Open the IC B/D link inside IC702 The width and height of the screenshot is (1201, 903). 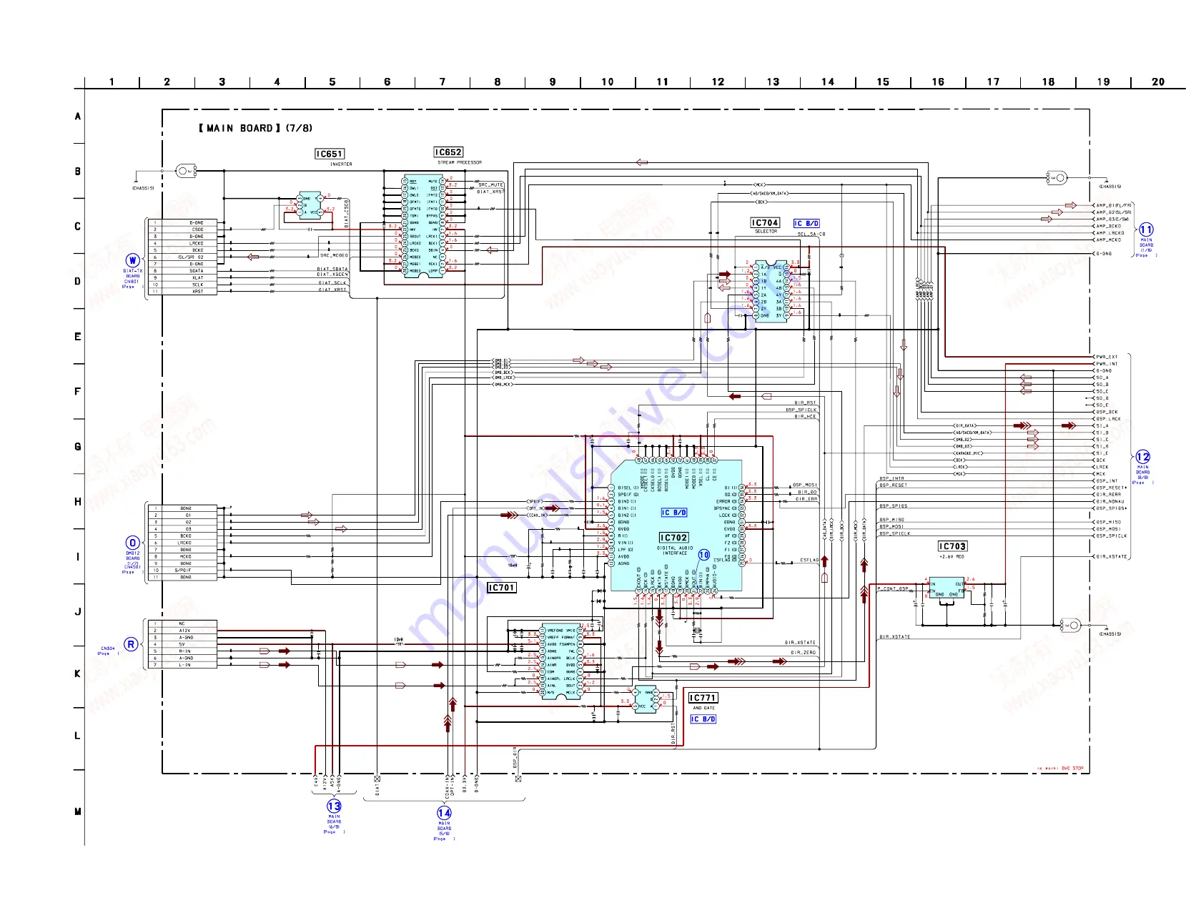(x=674, y=513)
